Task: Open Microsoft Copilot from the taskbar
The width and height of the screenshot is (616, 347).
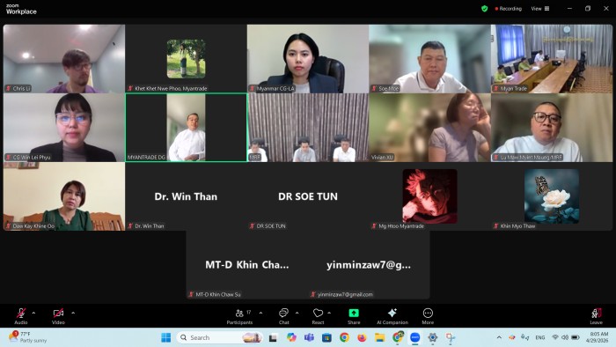Action: [291, 337]
